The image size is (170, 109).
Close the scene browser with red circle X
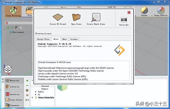7,23
